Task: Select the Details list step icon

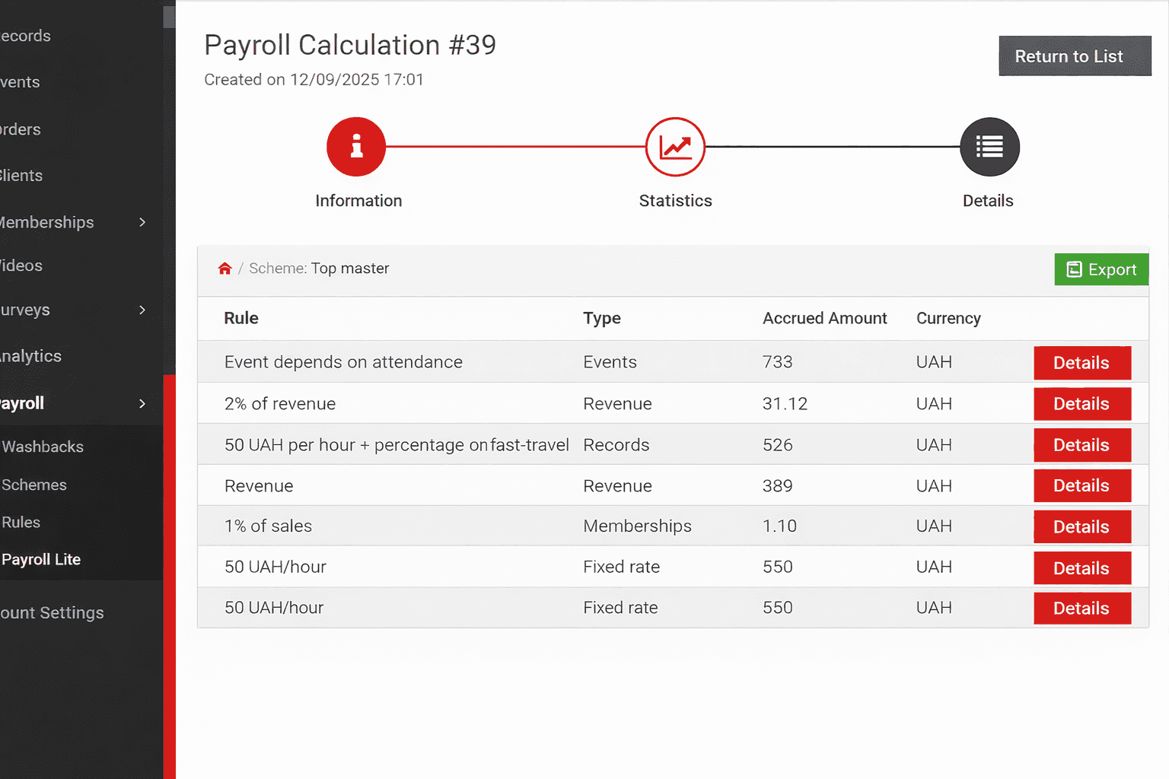Action: 989,147
